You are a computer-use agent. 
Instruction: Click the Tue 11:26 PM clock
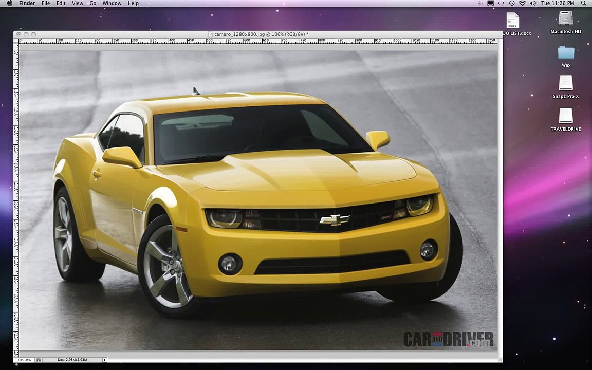click(558, 3)
